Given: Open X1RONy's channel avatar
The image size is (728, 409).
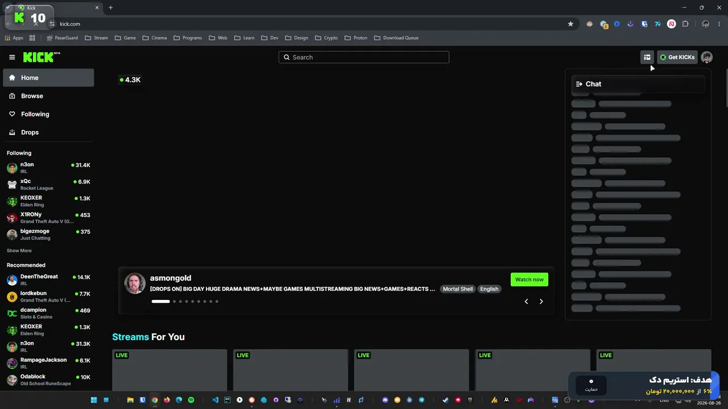Looking at the screenshot, I should pyautogui.click(x=12, y=218).
